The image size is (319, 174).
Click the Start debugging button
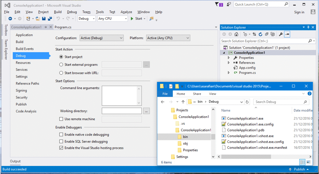tap(136, 19)
